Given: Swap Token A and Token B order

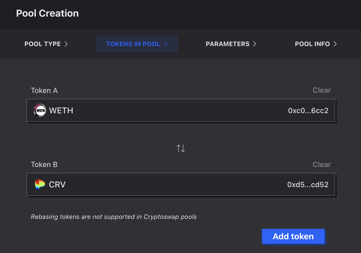Looking at the screenshot, I should point(181,148).
